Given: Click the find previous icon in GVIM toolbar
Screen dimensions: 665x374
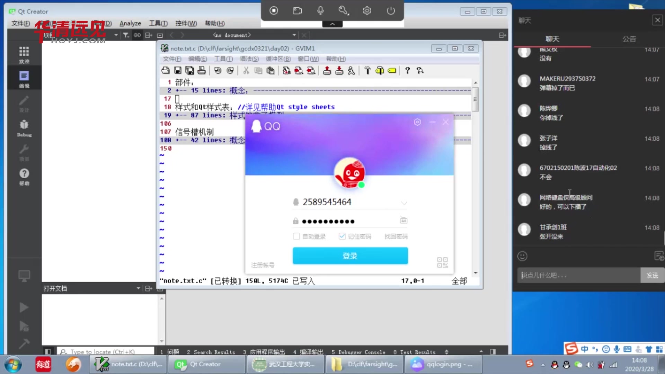Looking at the screenshot, I should 311,71.
